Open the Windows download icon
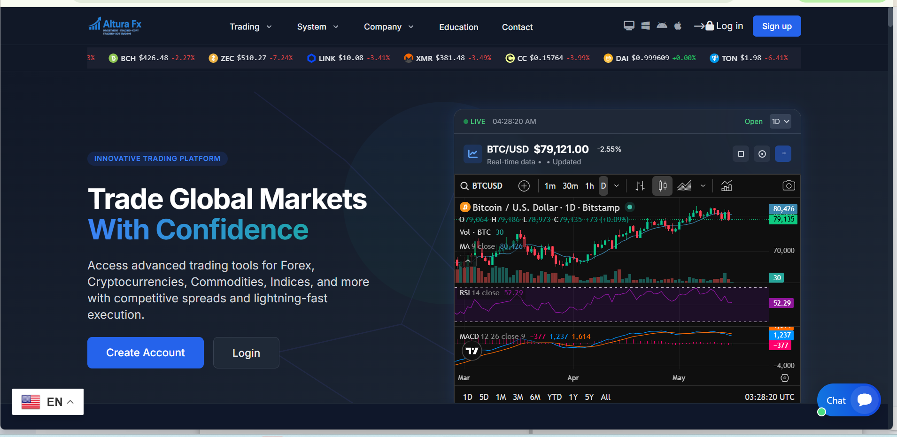The image size is (897, 437). click(x=646, y=26)
